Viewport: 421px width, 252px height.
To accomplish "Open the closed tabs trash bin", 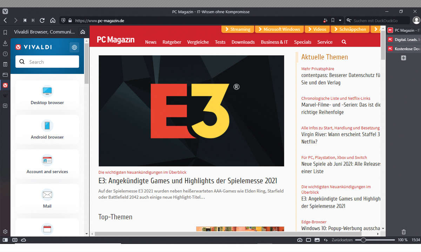I will point(403,232).
